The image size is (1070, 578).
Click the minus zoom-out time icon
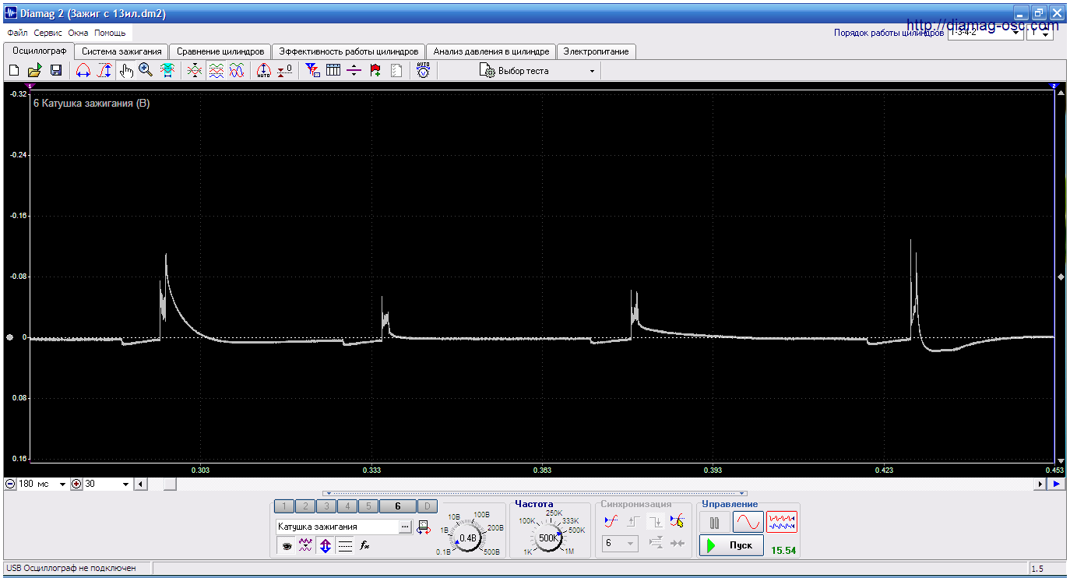10,484
